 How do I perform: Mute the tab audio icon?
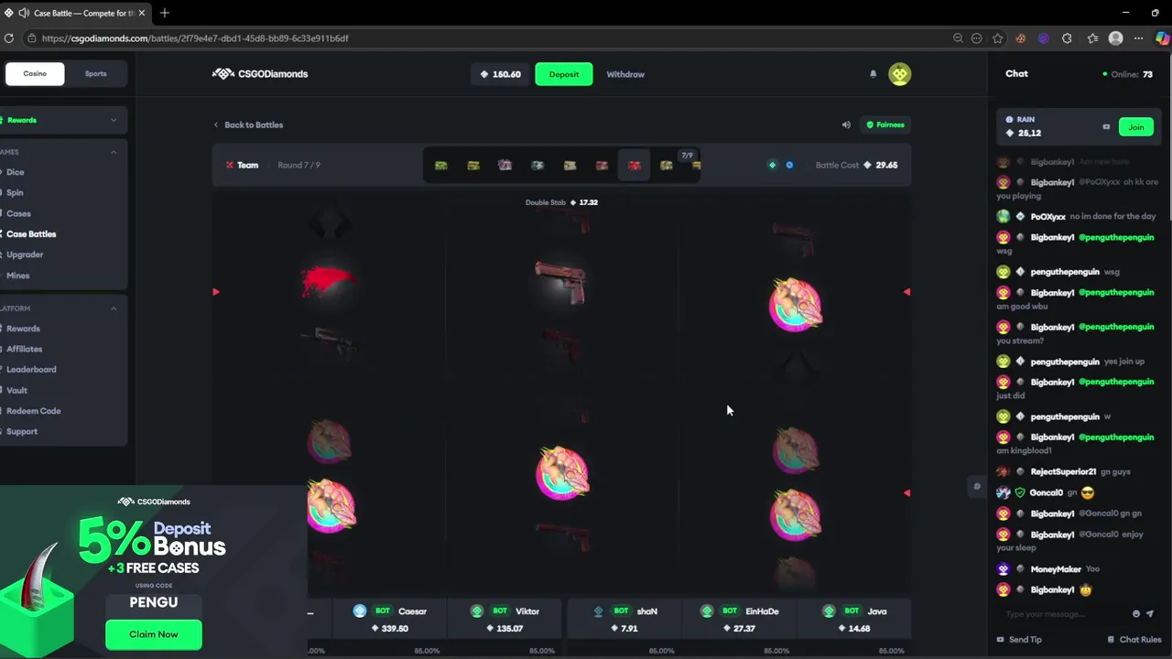coord(23,13)
